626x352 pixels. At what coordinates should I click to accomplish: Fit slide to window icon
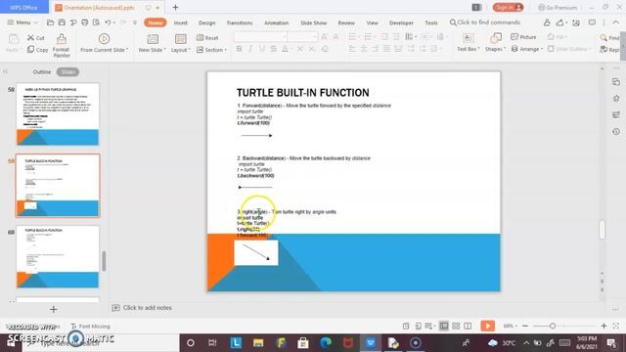[616, 326]
